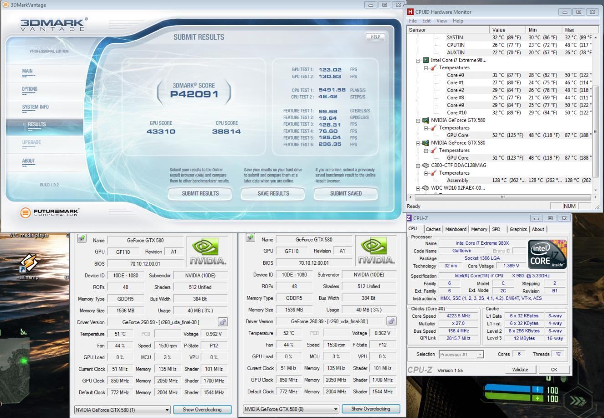Image resolution: width=604 pixels, height=418 pixels.
Task: Click the P42091 3DMark score value
Action: pos(195,94)
